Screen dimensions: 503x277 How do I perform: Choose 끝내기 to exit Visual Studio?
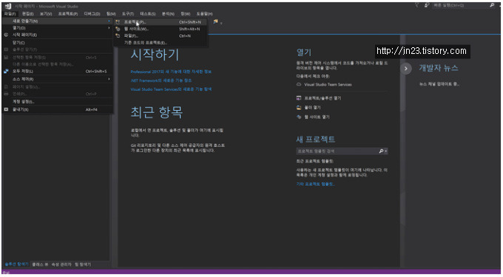[58, 109]
